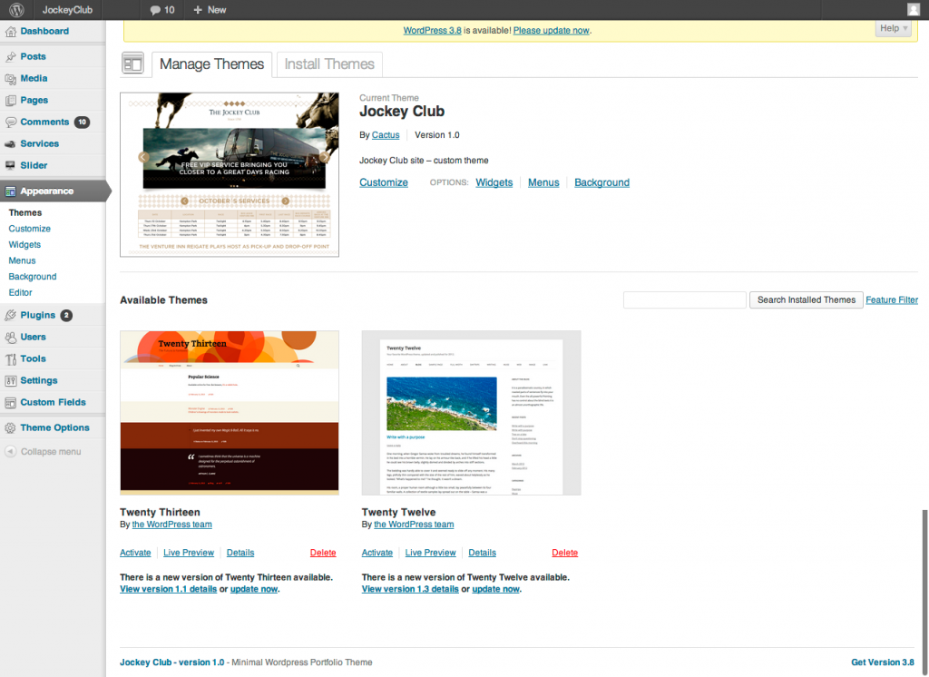Viewport: 929px width, 677px height.
Task: Click the Theme Options gear icon
Action: click(x=11, y=428)
